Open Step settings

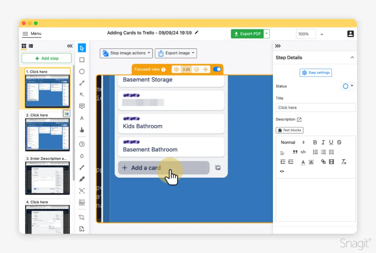pyautogui.click(x=315, y=73)
